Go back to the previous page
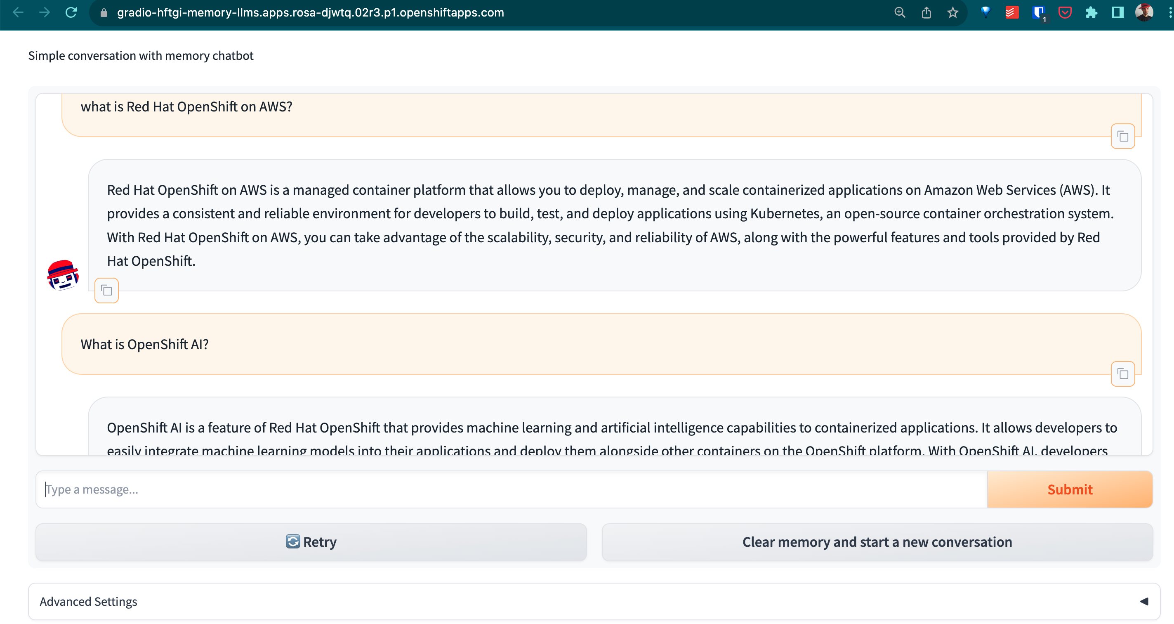Viewport: 1174px width, 624px height. 18,12
